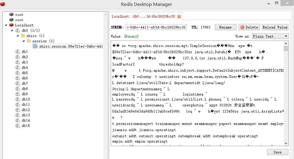Screen dimensions: 294x159
Task: Collapse the shiro namespace folder
Action: (18, 36)
